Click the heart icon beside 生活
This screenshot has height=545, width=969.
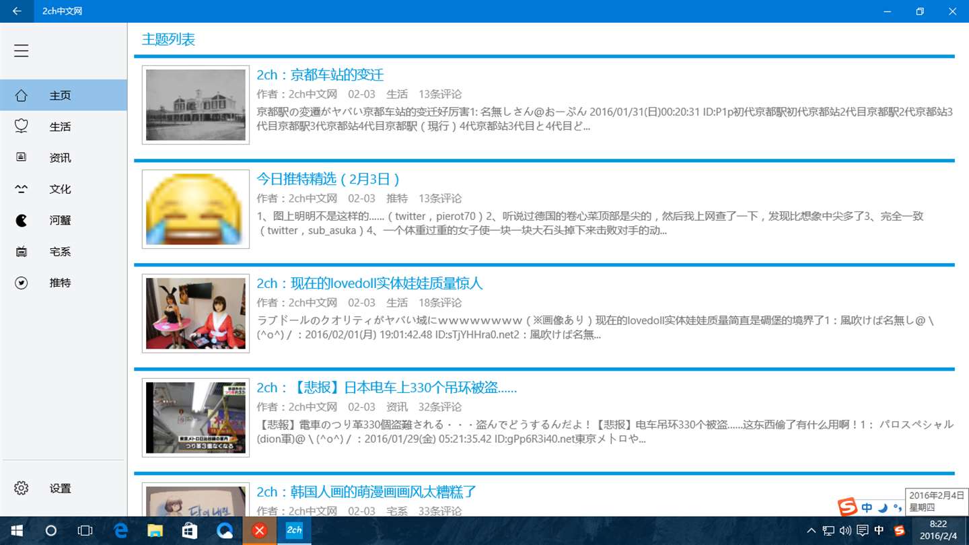click(22, 126)
